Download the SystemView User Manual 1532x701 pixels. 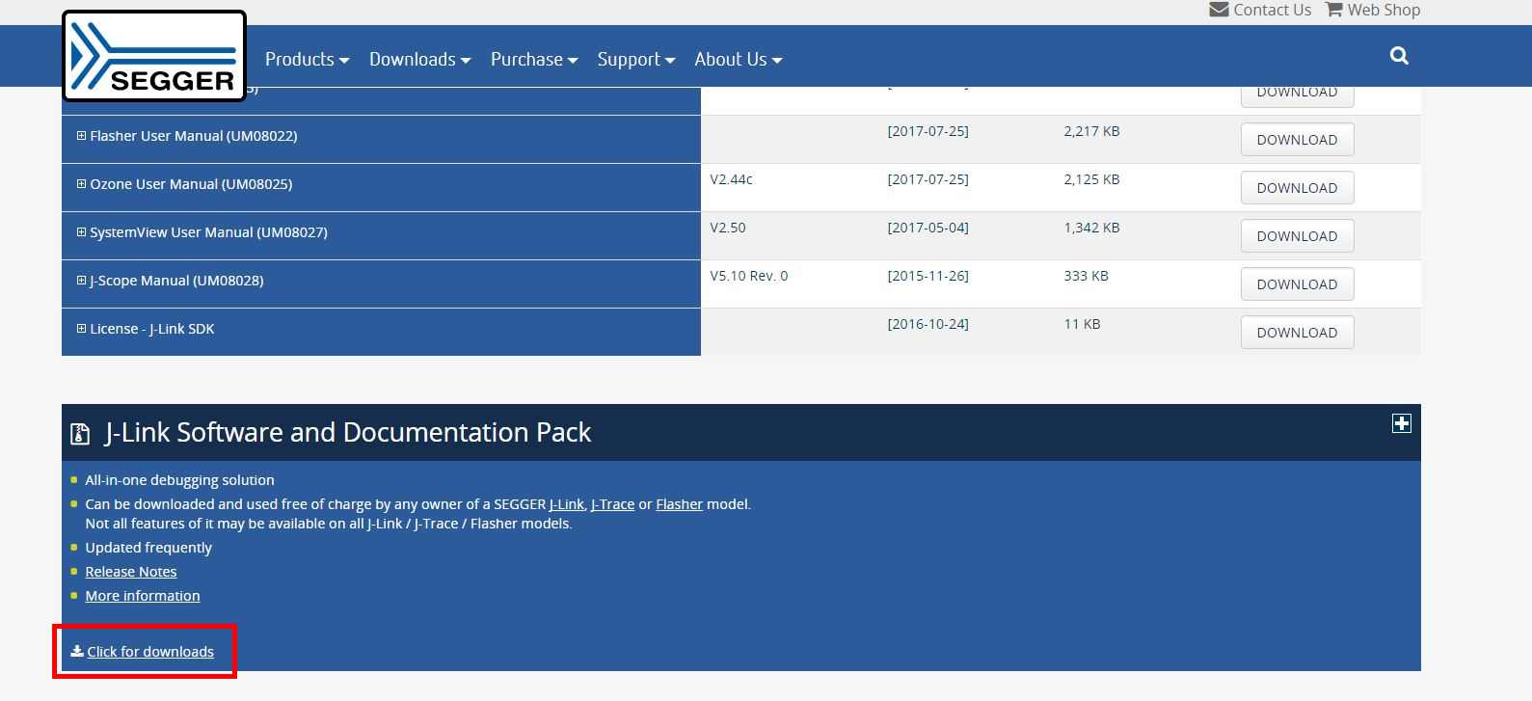tap(1297, 236)
